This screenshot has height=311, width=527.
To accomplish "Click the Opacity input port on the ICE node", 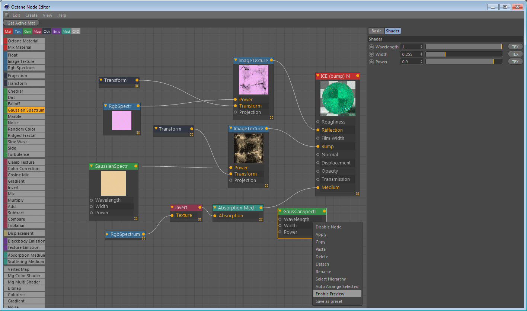I will click(318, 171).
